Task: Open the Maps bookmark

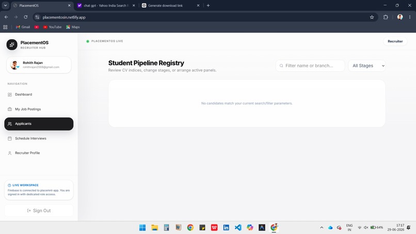Action: (73, 27)
